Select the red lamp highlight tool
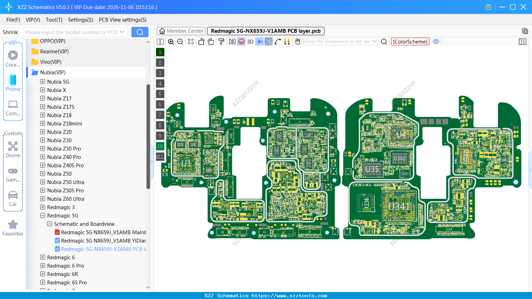Viewport: 532px width, 299px height. click(241, 41)
